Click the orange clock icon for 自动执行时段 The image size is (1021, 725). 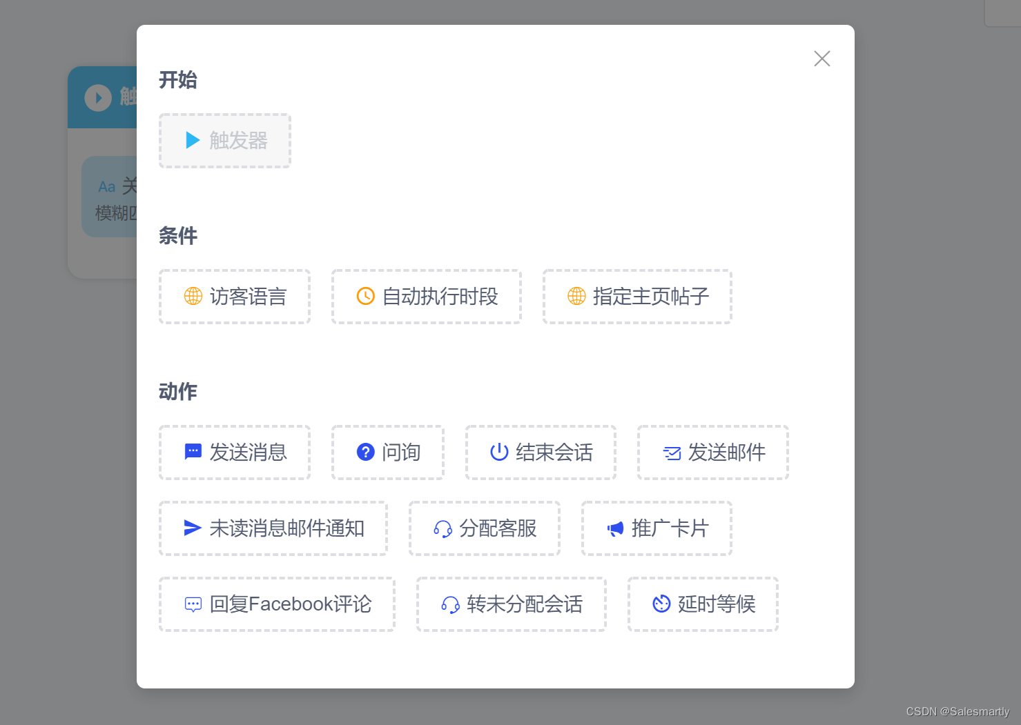(365, 297)
